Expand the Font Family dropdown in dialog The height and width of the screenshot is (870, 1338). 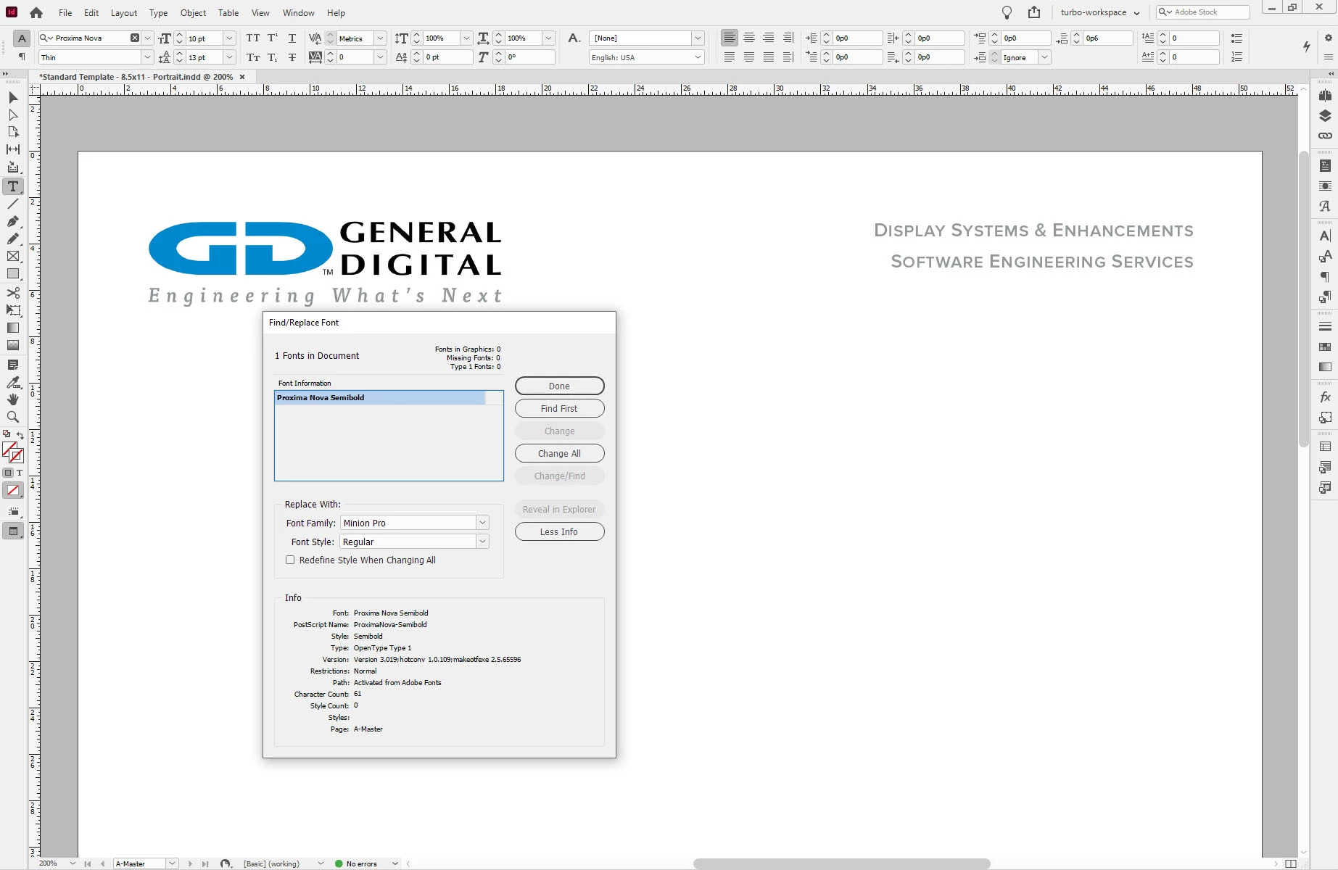(x=482, y=523)
